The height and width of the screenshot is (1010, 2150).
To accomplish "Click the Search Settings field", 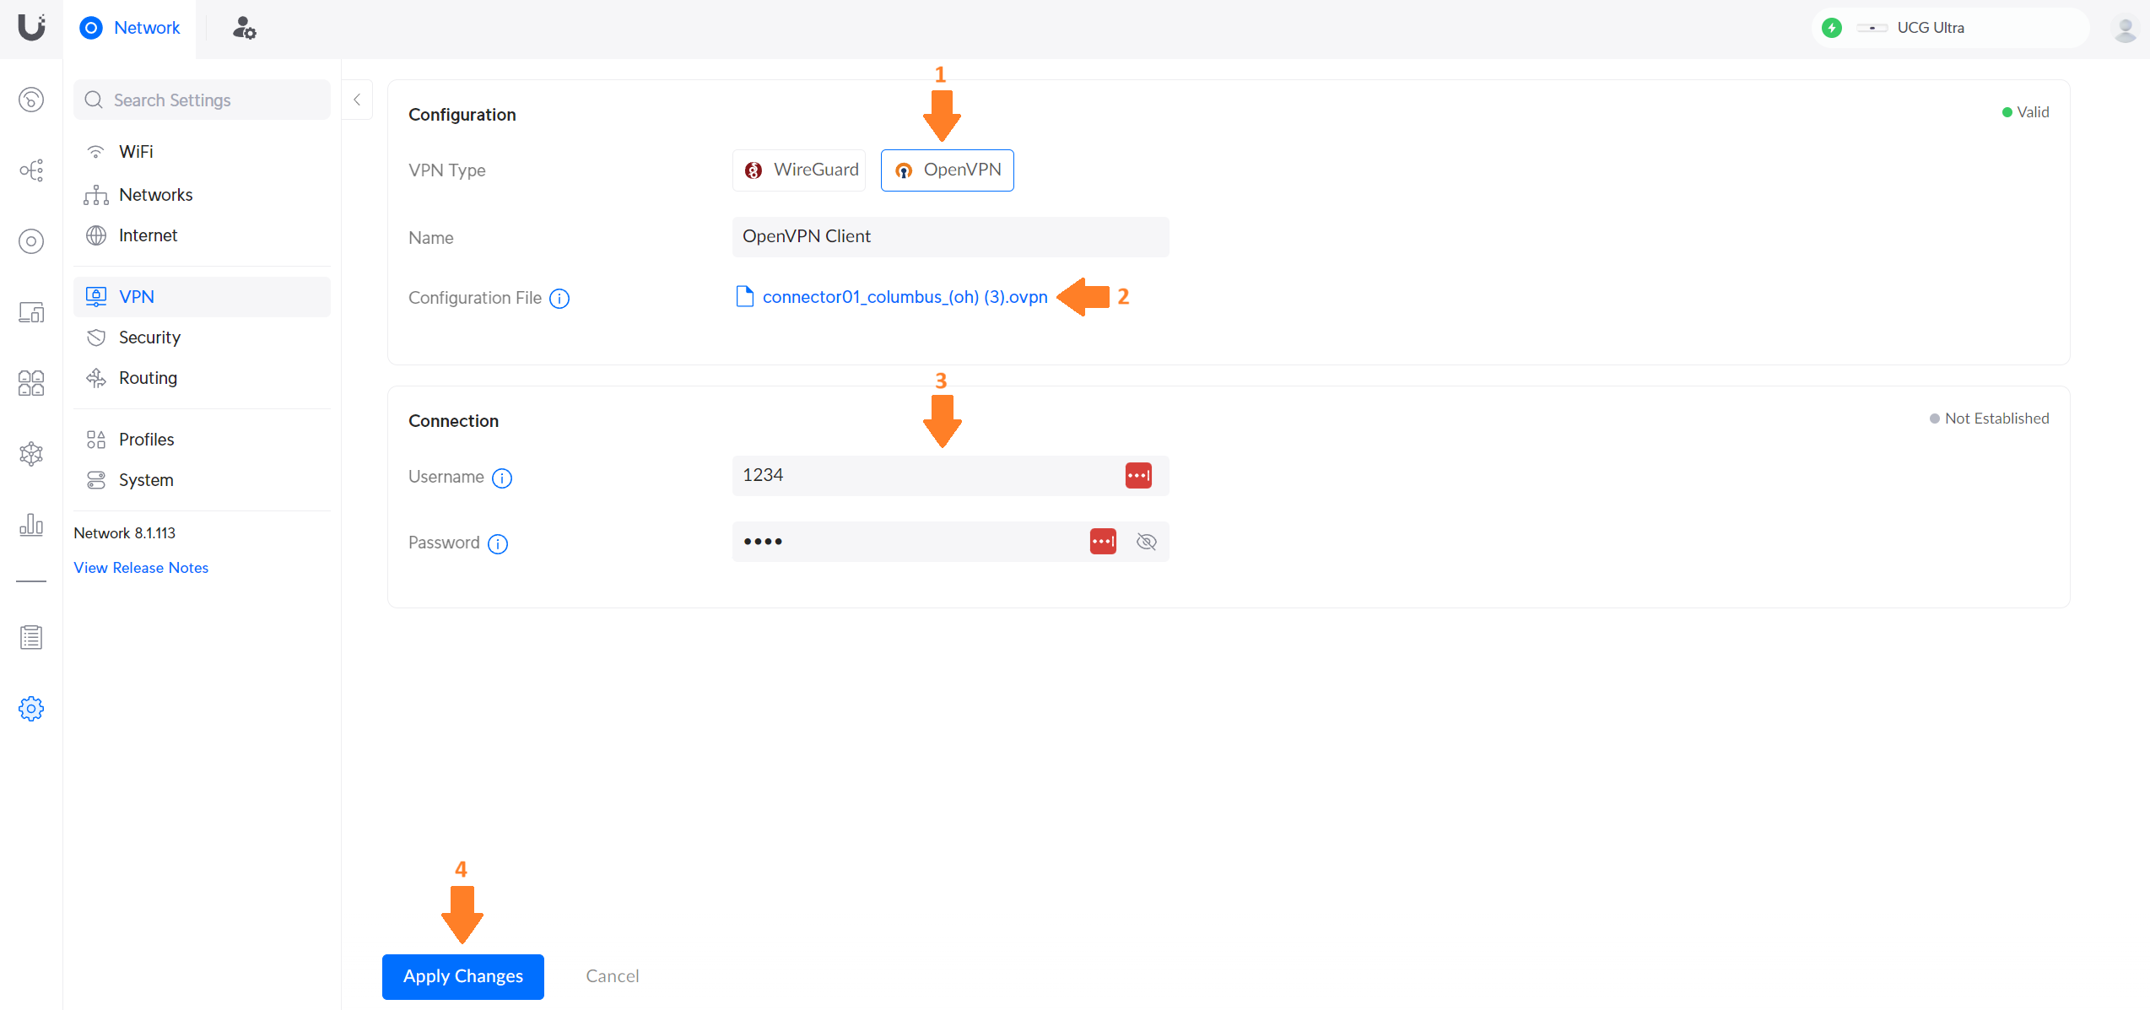I will coord(202,100).
